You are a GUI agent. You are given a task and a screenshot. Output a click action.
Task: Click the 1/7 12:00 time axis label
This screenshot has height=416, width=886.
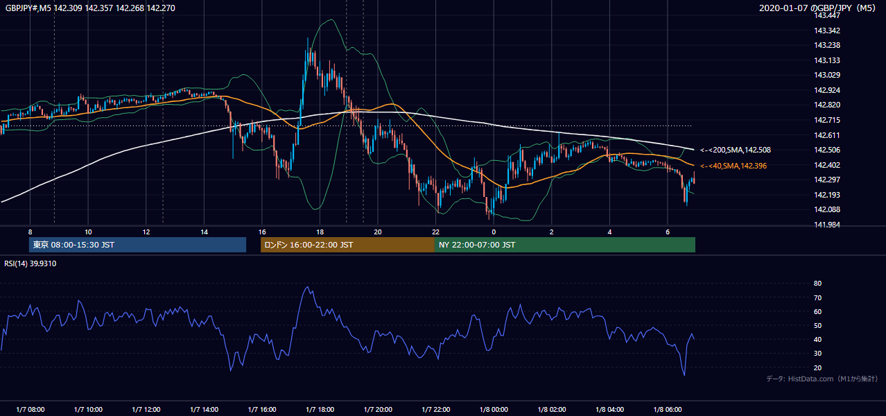coord(146,410)
